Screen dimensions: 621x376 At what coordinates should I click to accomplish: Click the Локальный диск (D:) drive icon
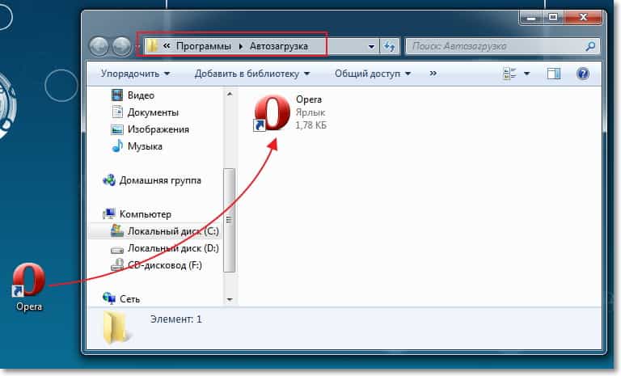(x=116, y=250)
